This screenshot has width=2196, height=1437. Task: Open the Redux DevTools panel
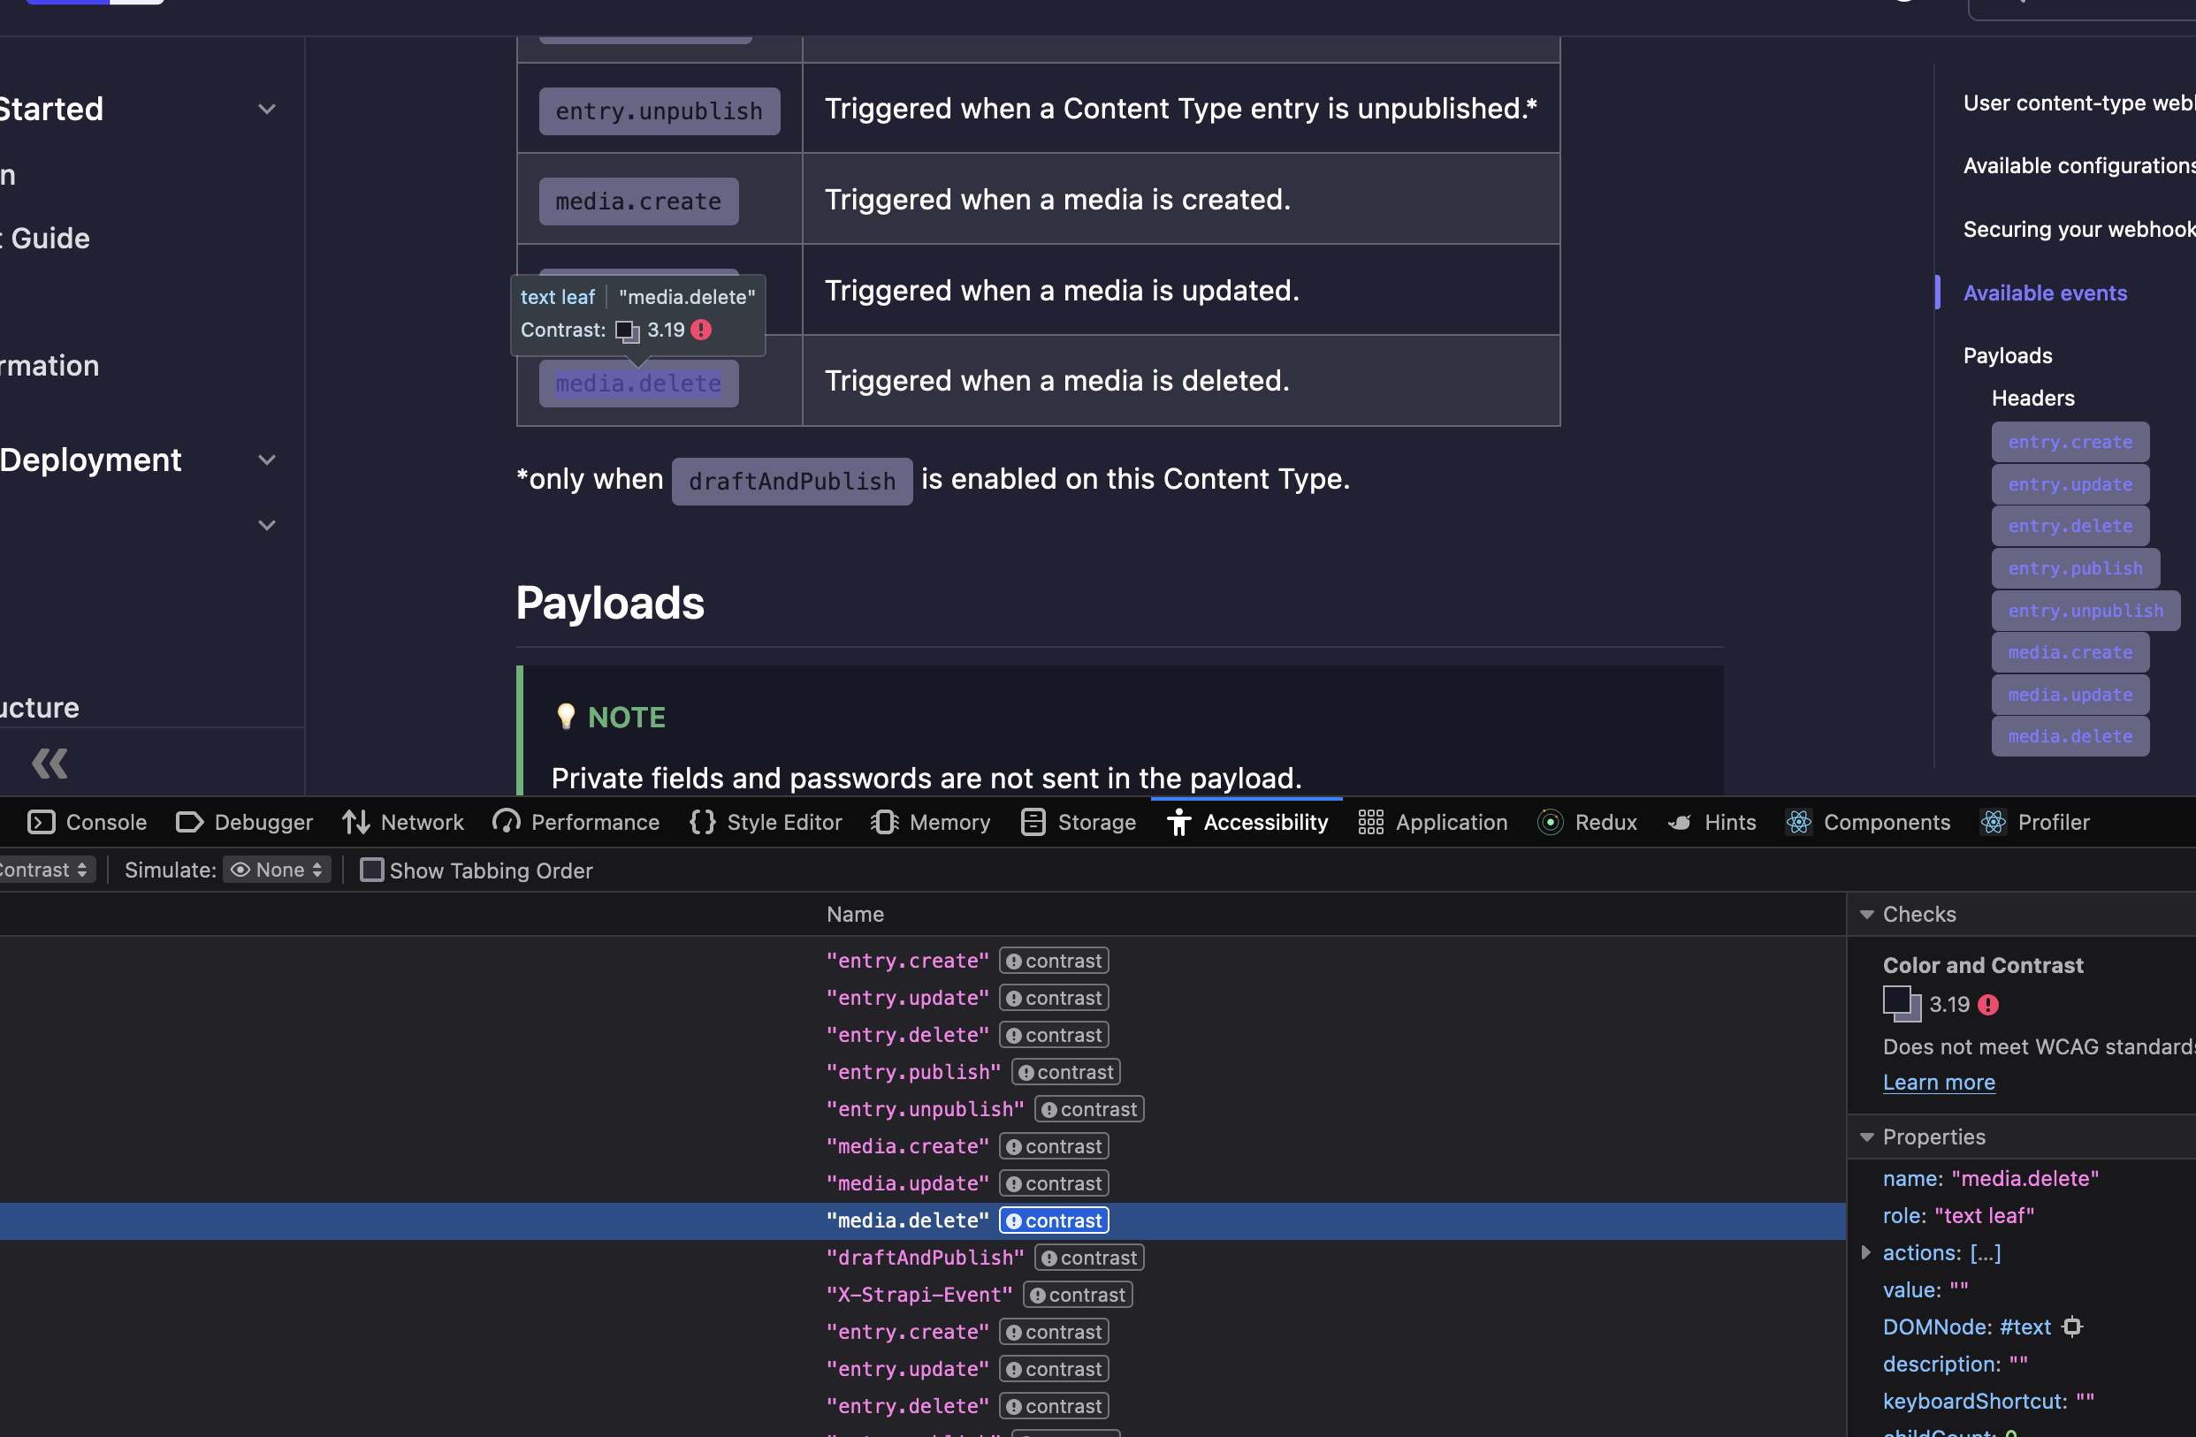click(1587, 822)
